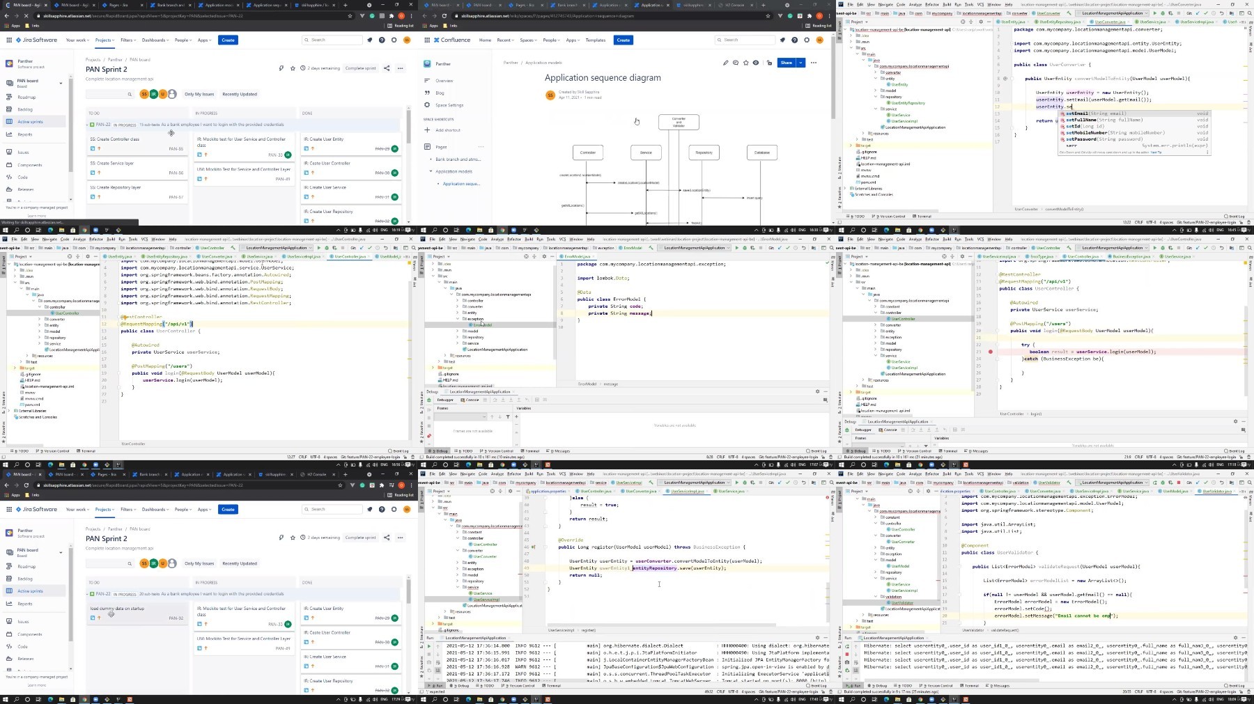Open Refactor menu in UserConverter window
Viewport: 1254px width, 704px height.
point(932,4)
